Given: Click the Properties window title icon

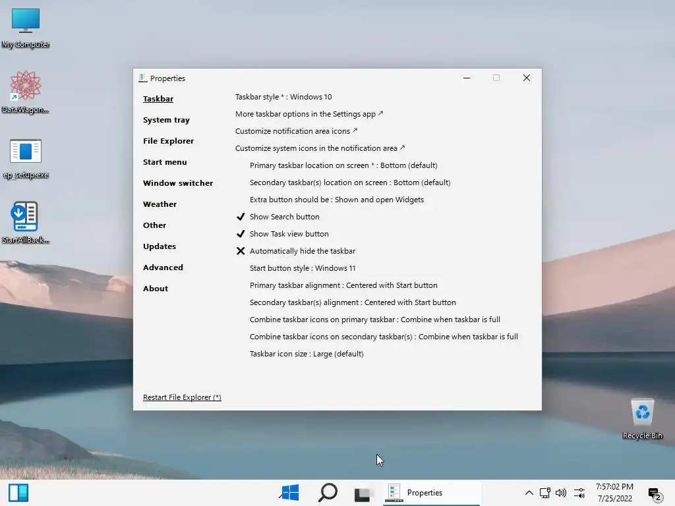Looking at the screenshot, I should point(143,78).
